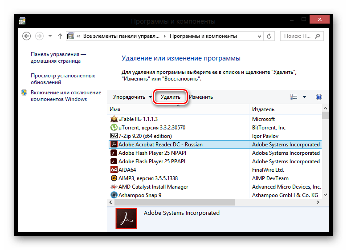This screenshot has height=250, width=347.
Task: Select µTorrent, версия 3.3.2.30570 entry
Action: (x=152, y=128)
